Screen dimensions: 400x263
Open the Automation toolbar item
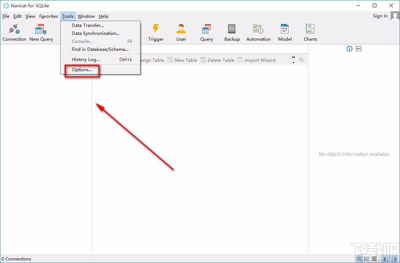pos(258,32)
